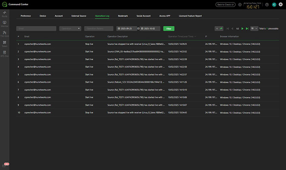Click the Back to Classic UI button

point(226,5)
